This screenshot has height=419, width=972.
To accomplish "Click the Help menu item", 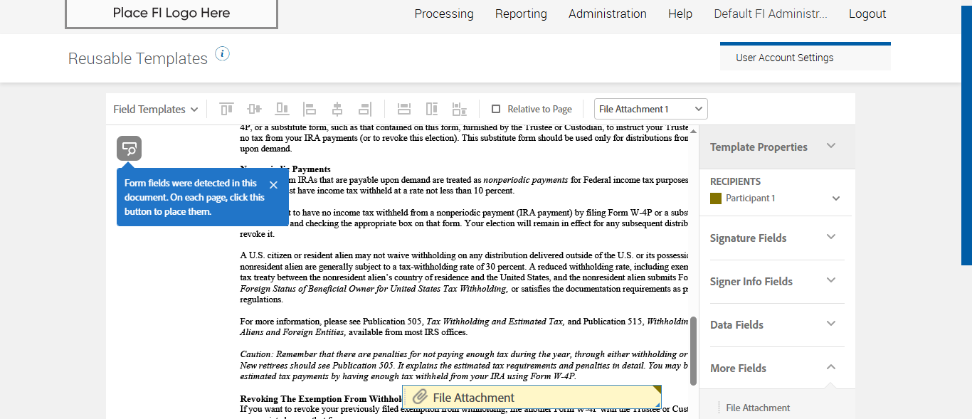I will click(x=680, y=14).
